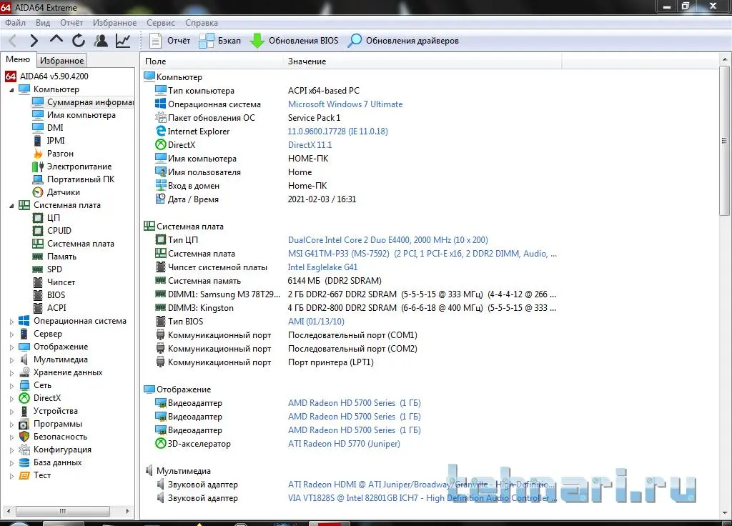Select AIDA64 v5.90.4200 root tree item
The width and height of the screenshot is (732, 526).
46,76
